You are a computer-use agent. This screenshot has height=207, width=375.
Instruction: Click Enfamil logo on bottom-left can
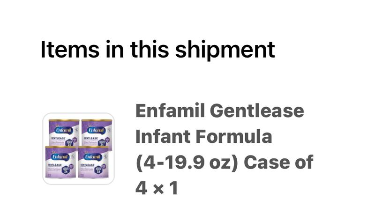click(x=60, y=157)
